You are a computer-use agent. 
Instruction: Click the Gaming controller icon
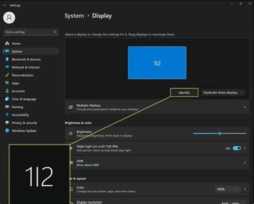(x=7, y=107)
